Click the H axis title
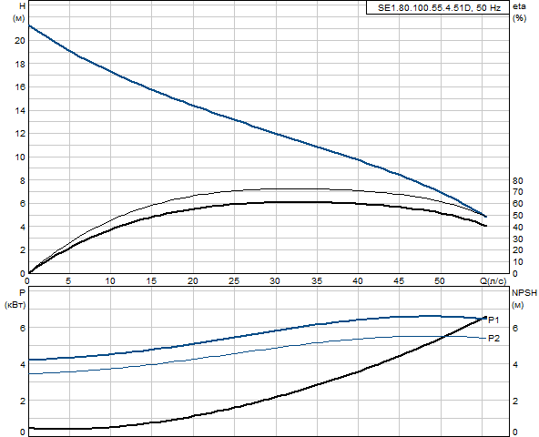539x437 pixels. [x=23, y=6]
